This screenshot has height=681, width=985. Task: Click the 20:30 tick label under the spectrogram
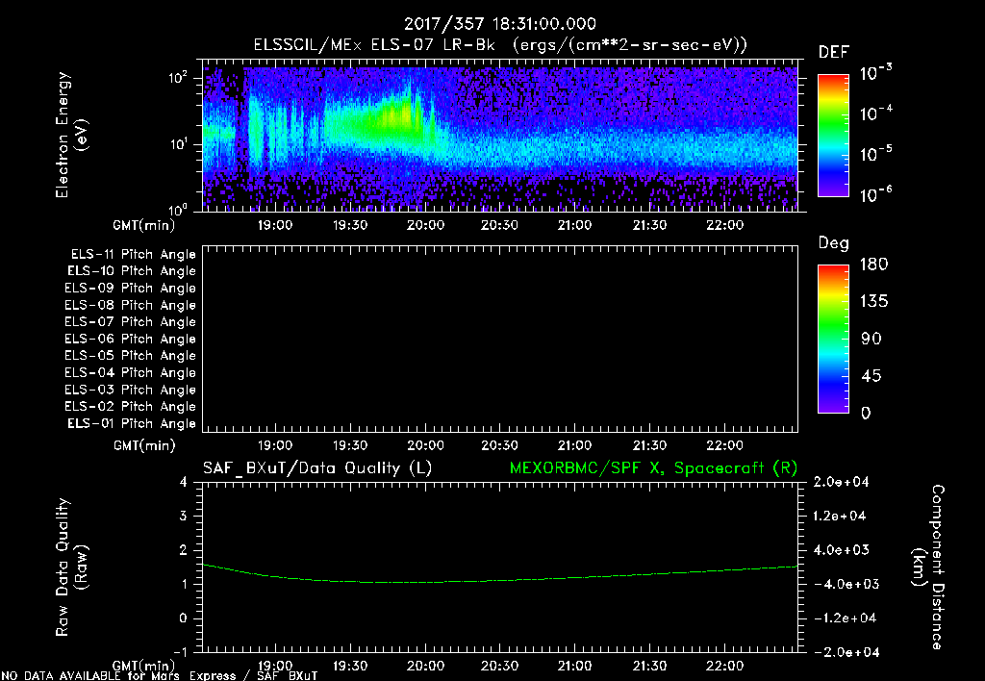point(500,225)
